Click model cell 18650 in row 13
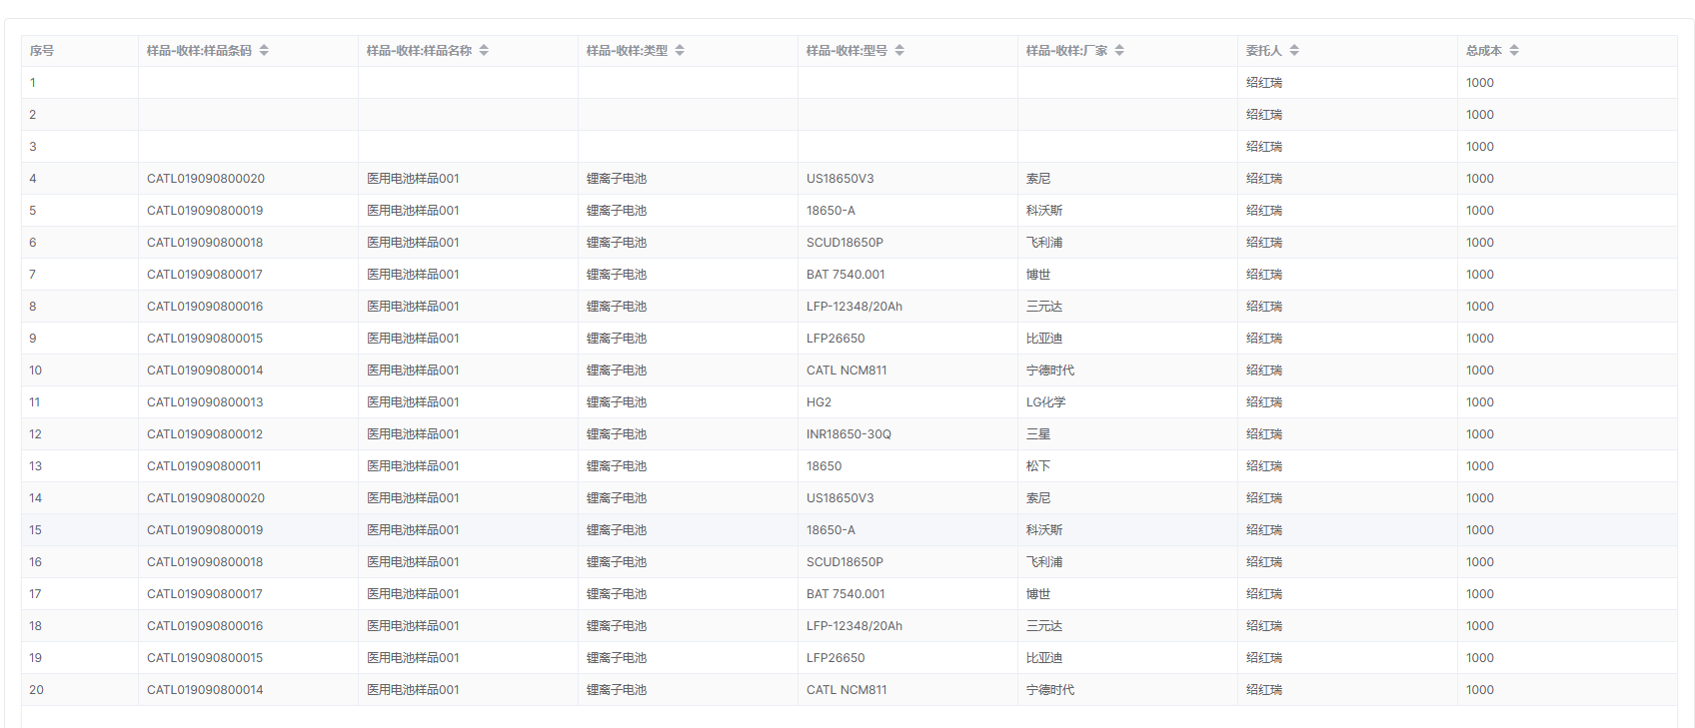Screen dimensions: 1695x728 coord(824,466)
